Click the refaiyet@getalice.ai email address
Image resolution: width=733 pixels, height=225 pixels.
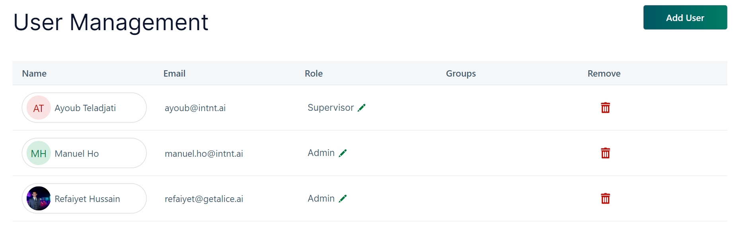coord(204,199)
